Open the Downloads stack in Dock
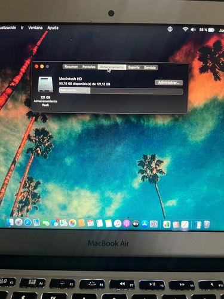The width and height of the screenshot is (224, 299). 198,225
